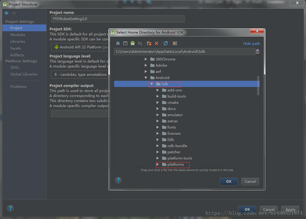Screen dimensions: 306x219
Task: Expand the 360Chrome folder
Action: 146,59
